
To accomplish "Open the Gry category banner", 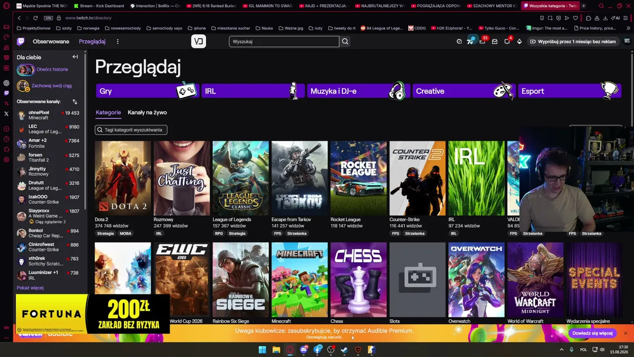I will click(x=147, y=91).
